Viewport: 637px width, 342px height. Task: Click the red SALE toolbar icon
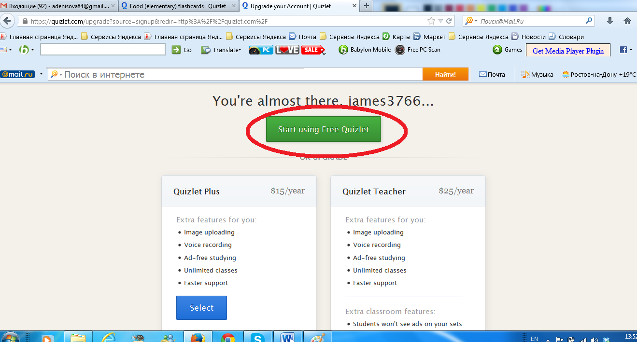click(313, 50)
